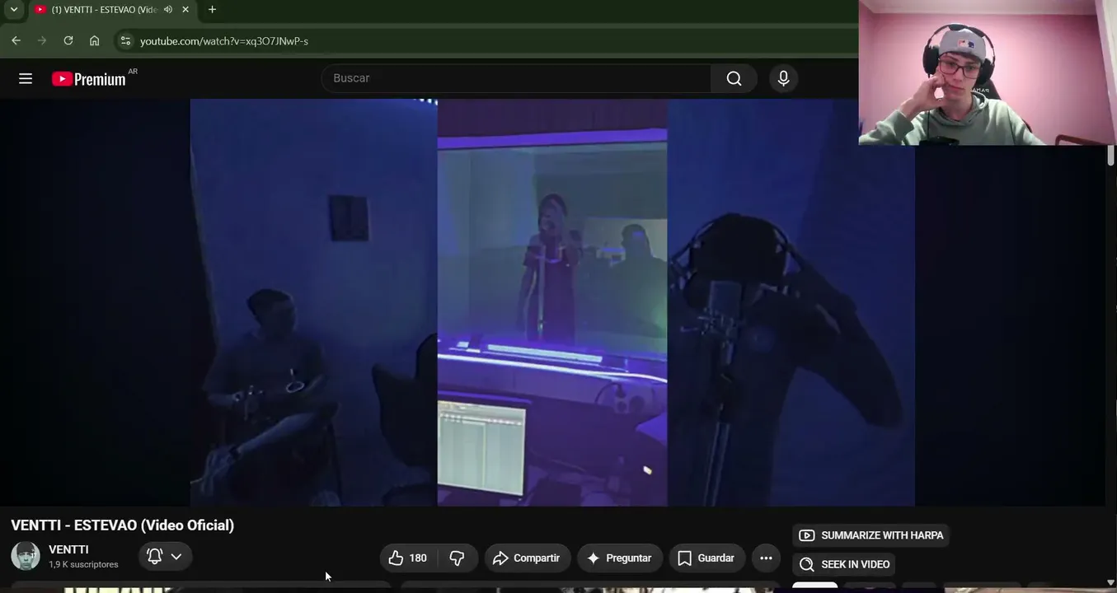Open more actions three-dot menu

point(766,558)
